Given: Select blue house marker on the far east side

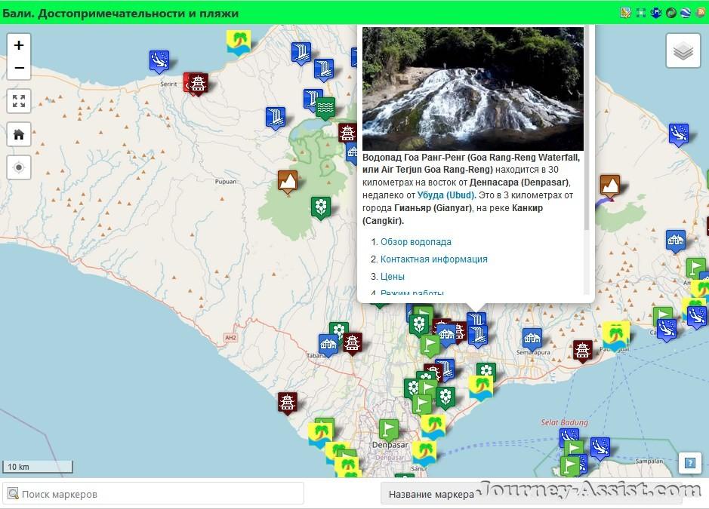Looking at the screenshot, I should click(x=676, y=241).
